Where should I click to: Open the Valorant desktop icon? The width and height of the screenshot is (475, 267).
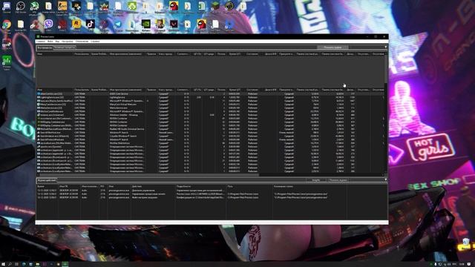[x=174, y=24]
